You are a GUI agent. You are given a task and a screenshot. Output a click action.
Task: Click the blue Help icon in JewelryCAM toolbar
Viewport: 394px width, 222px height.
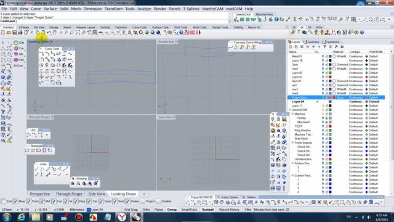coord(362,32)
